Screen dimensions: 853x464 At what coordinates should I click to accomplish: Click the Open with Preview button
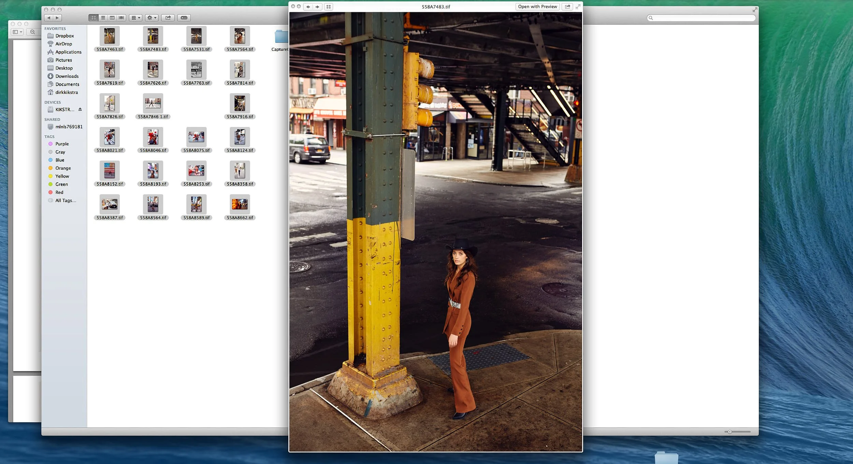point(537,6)
